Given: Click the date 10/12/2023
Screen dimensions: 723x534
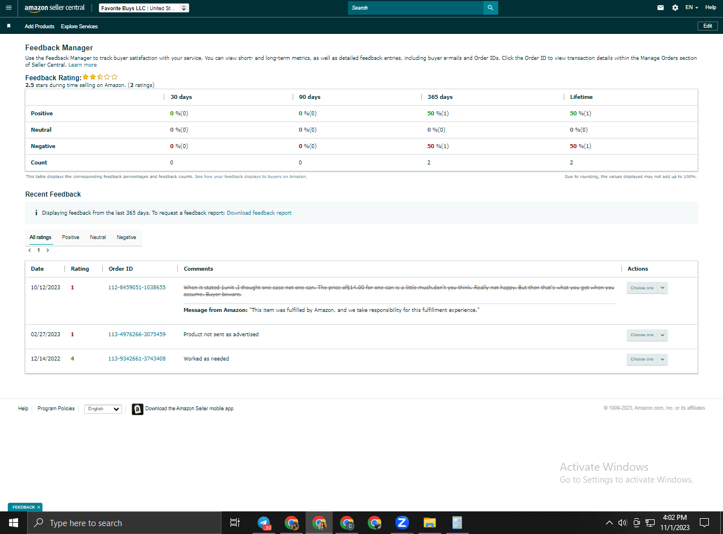Looking at the screenshot, I should pyautogui.click(x=45, y=288).
